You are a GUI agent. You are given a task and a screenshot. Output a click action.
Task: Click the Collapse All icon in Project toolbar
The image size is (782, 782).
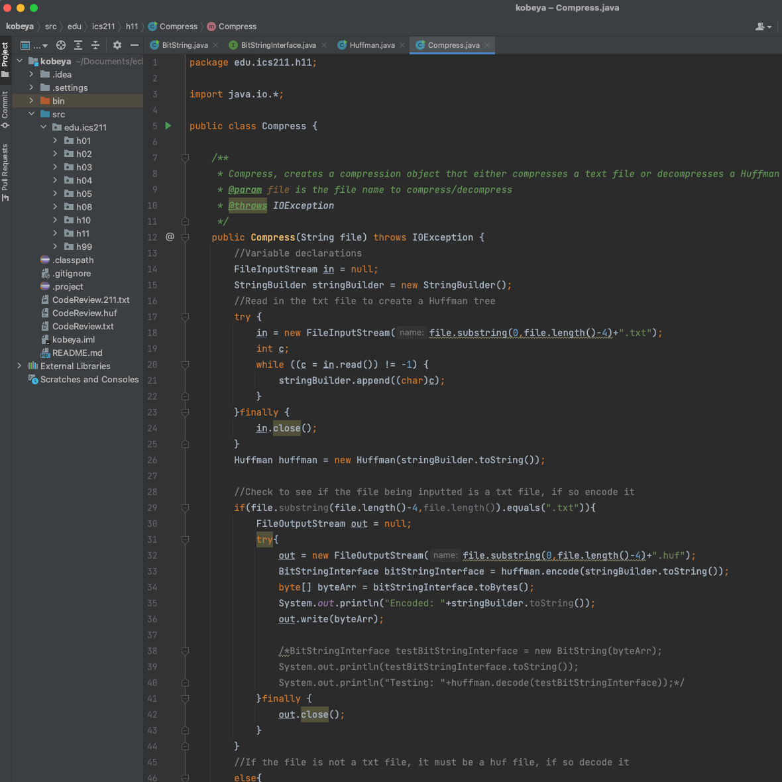coord(95,45)
